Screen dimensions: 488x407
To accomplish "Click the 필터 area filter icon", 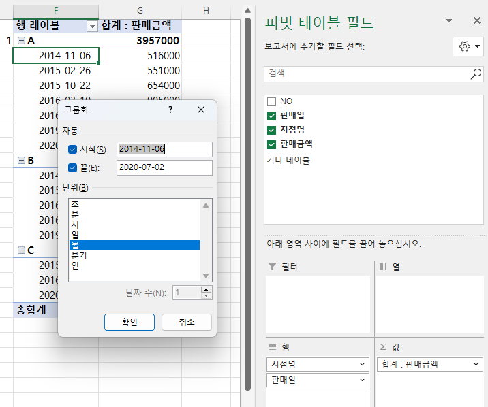I will coord(272,267).
